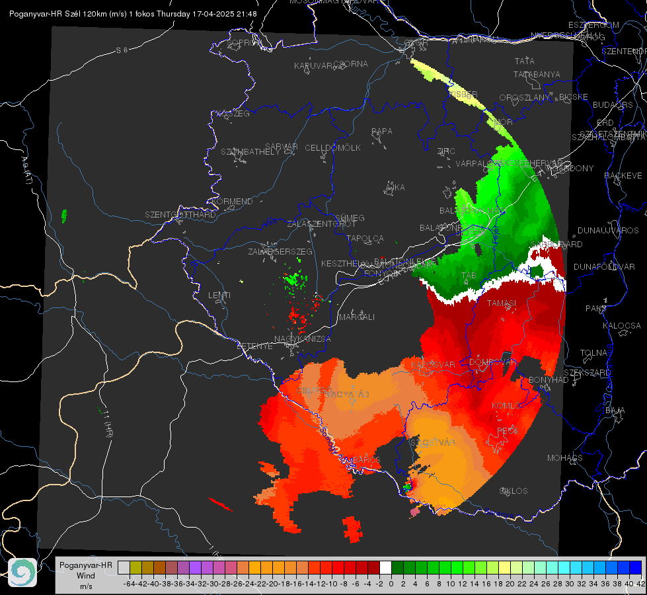Image resolution: width=647 pixels, height=595 pixels.
Task: Select the PAPA town label
Action: coord(382,132)
